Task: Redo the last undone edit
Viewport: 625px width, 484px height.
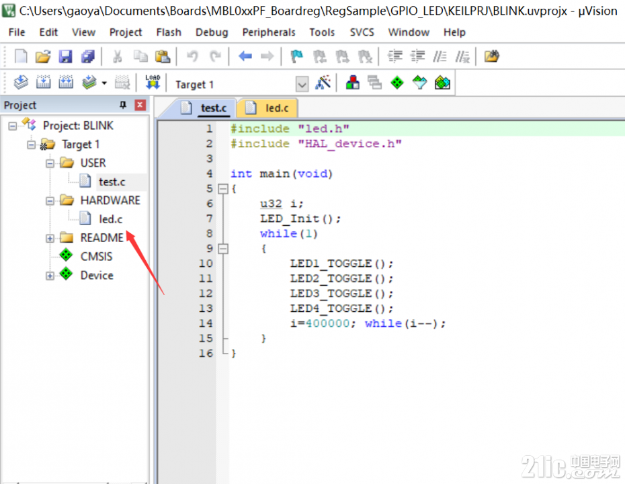Action: tap(215, 56)
